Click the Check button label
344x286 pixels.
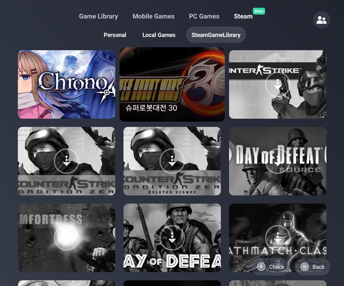[x=277, y=267]
